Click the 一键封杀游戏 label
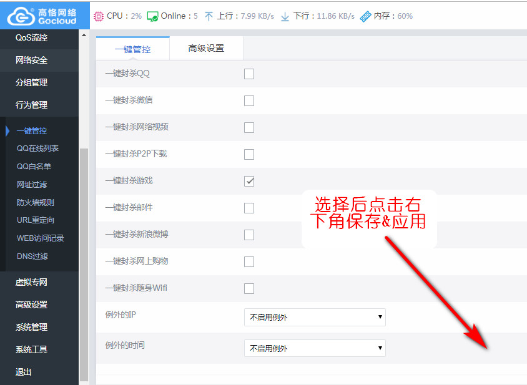This screenshot has height=385, width=527. point(129,181)
